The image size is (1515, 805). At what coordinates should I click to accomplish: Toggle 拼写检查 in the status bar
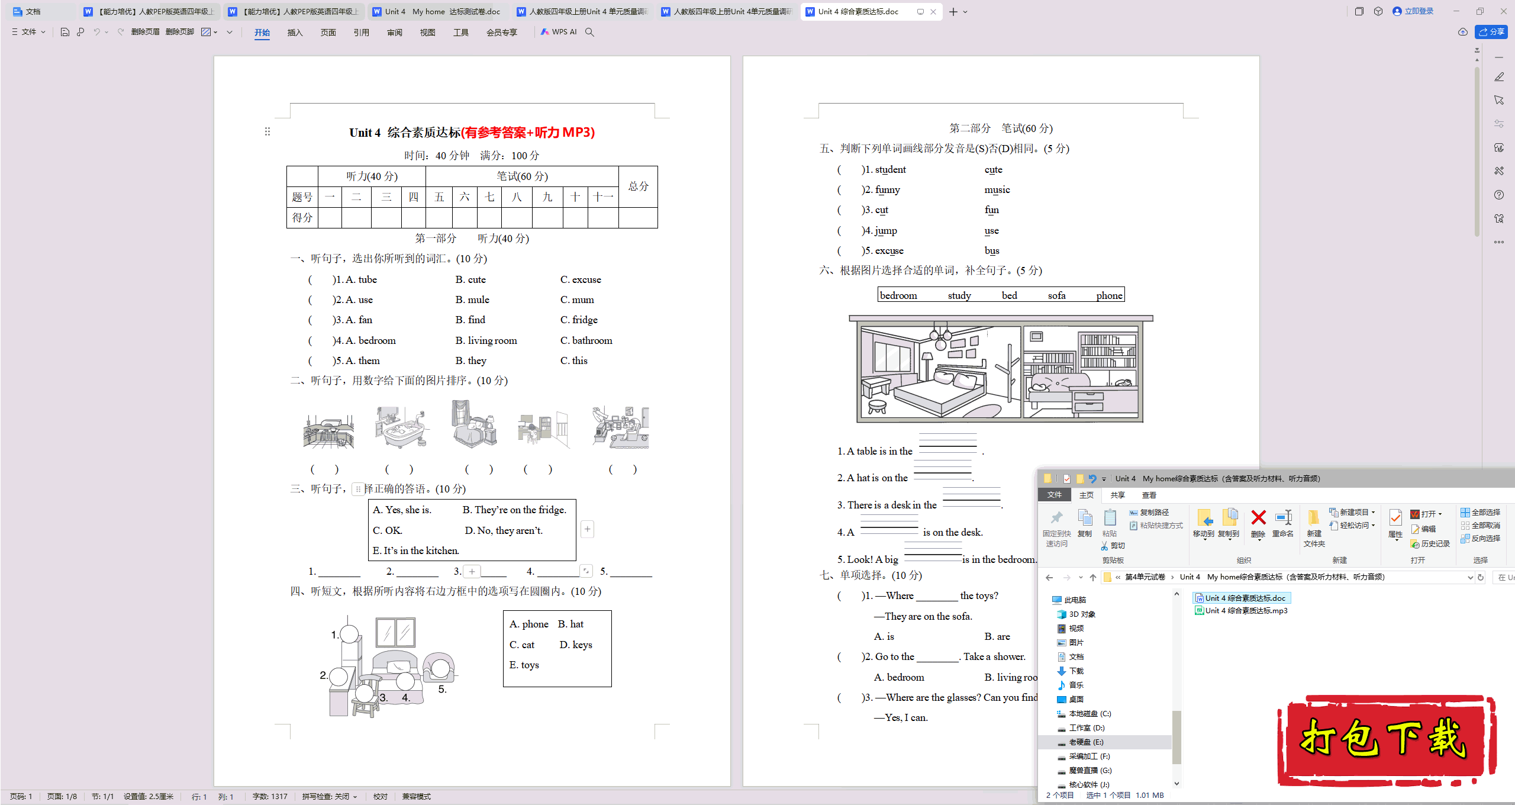pyautogui.click(x=329, y=797)
